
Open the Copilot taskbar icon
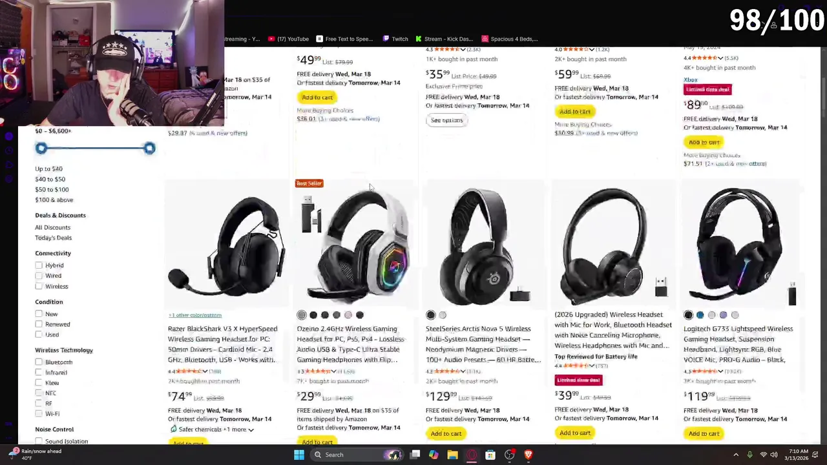tap(434, 455)
